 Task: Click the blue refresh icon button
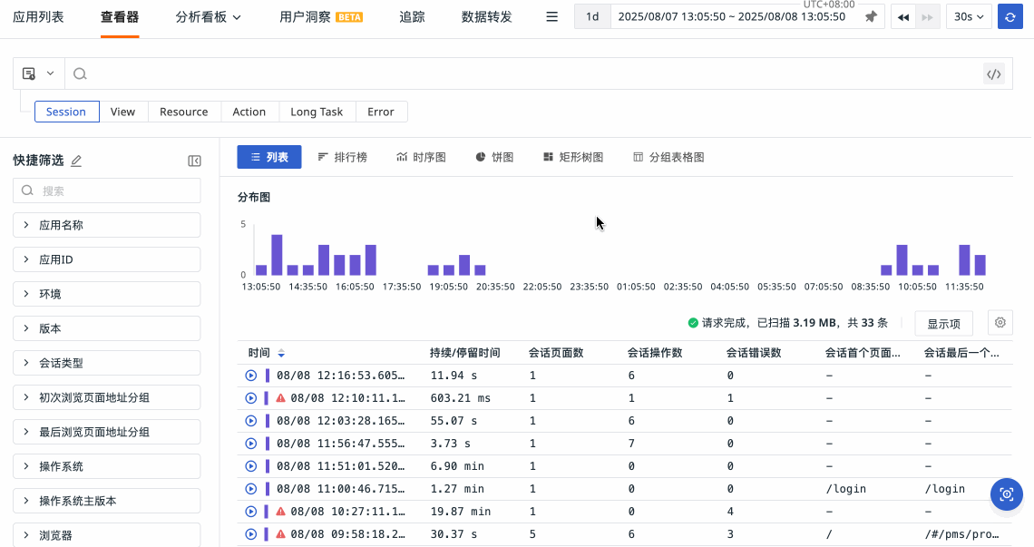[x=1010, y=16]
